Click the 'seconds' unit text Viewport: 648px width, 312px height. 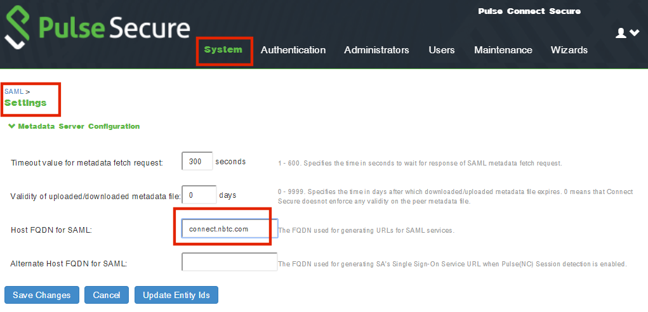tap(230, 161)
